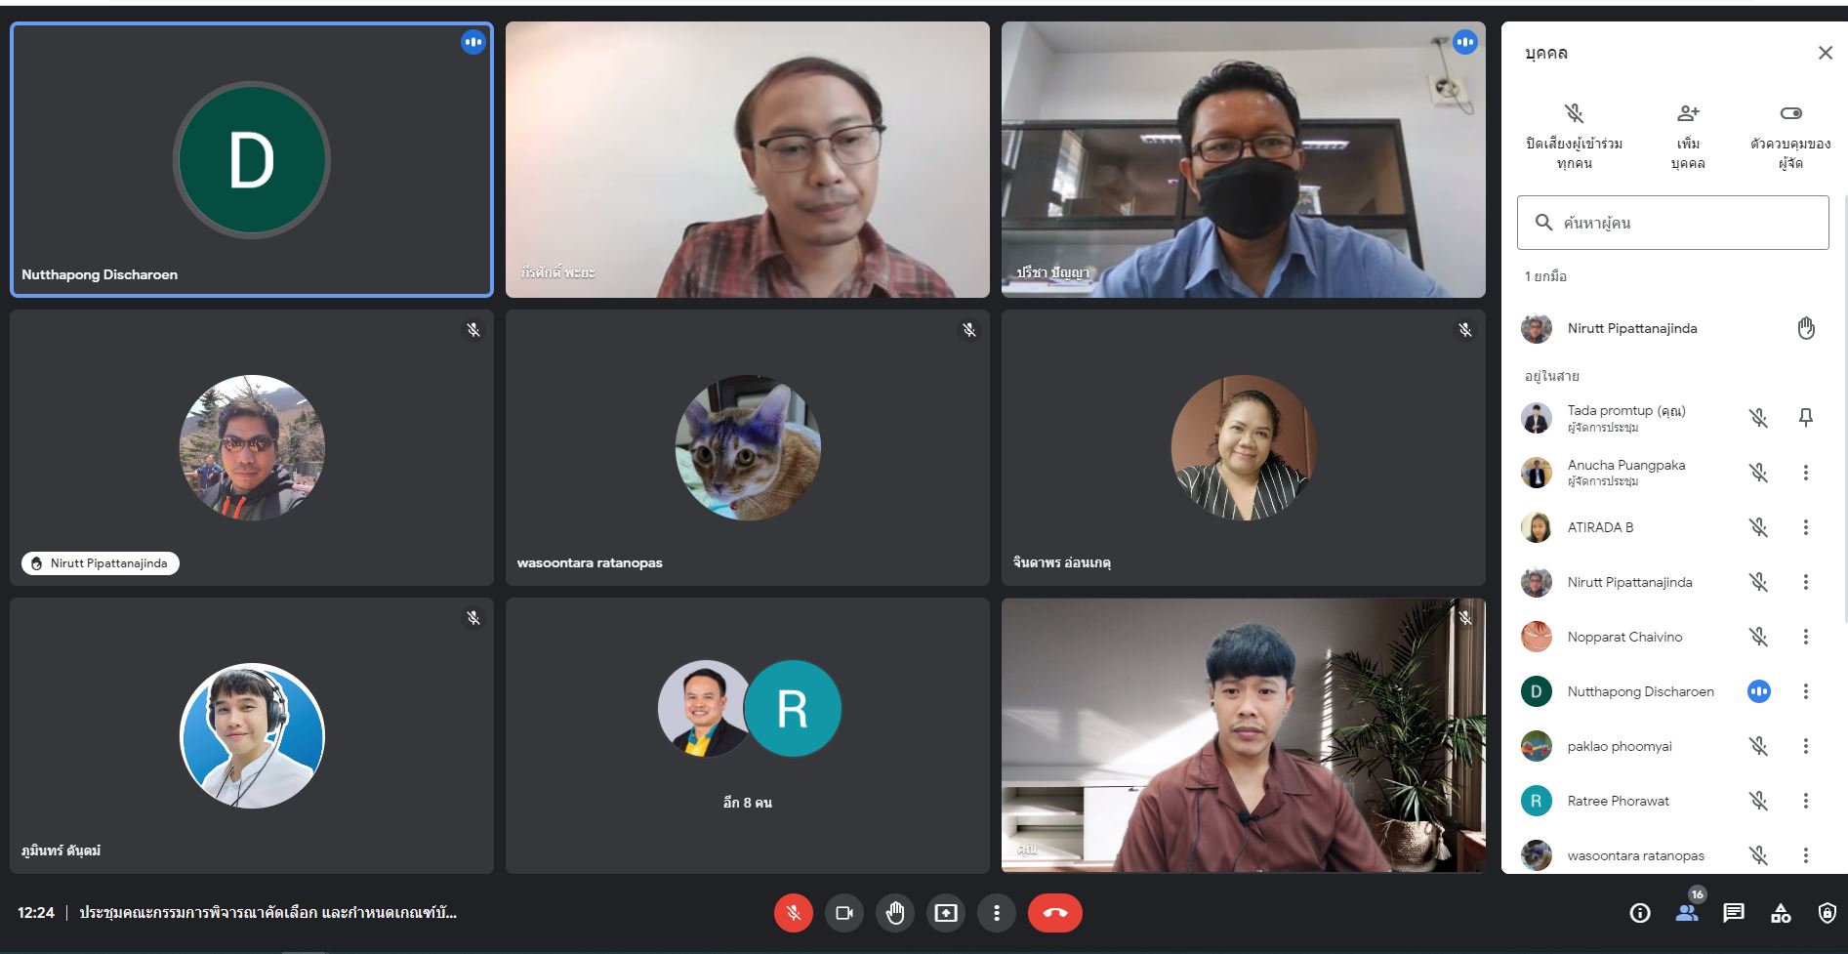Image resolution: width=1848 pixels, height=954 pixels.
Task: Open more options for ATIRADA B
Action: pyautogui.click(x=1806, y=527)
